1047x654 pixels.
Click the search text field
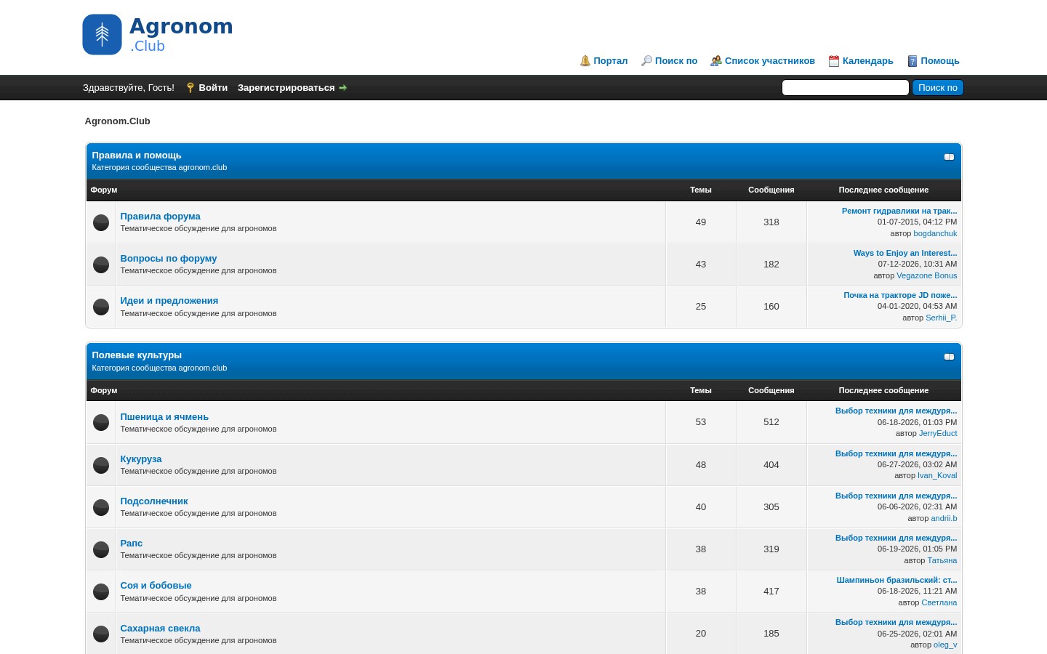845,88
